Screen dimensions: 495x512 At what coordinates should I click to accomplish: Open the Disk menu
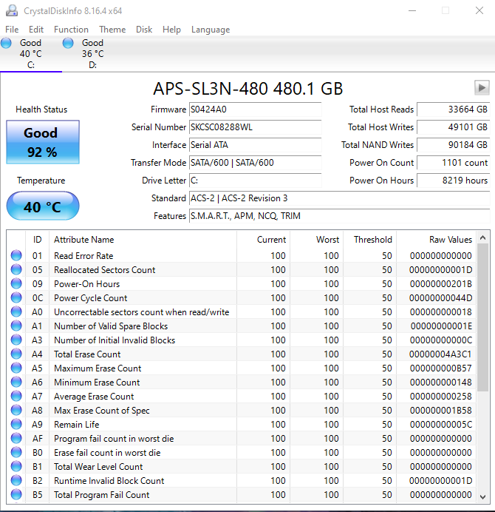[144, 30]
